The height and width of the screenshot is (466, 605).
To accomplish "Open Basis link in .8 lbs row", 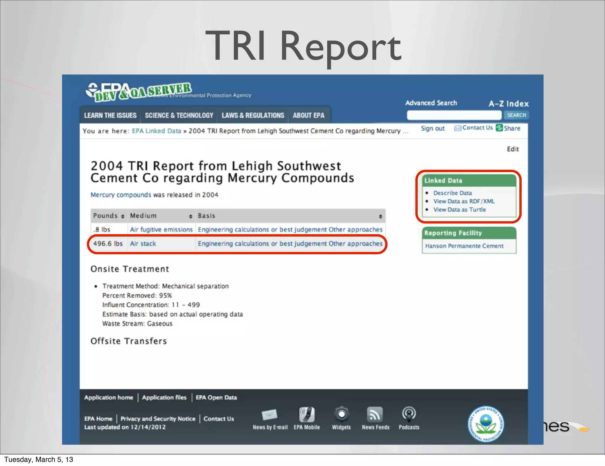I will click(290, 229).
